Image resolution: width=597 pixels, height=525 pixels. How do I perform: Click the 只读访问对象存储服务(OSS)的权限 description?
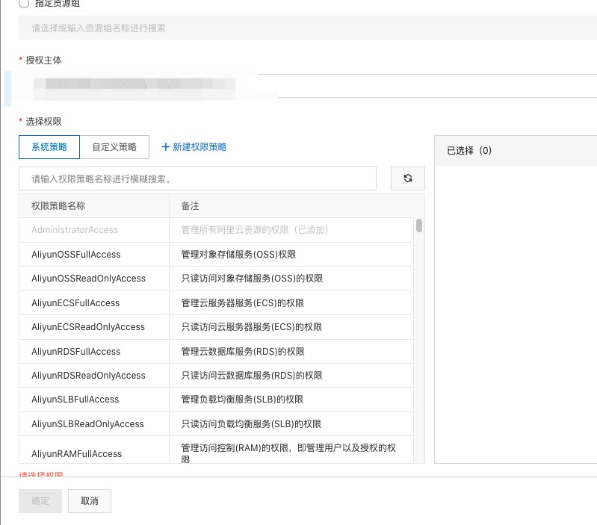coord(252,279)
